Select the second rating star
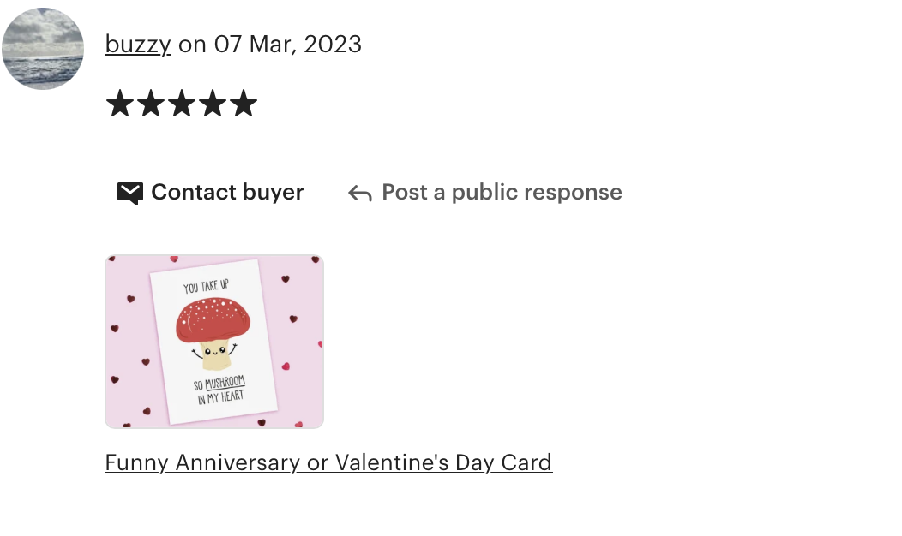This screenshot has width=902, height=536. (x=151, y=104)
